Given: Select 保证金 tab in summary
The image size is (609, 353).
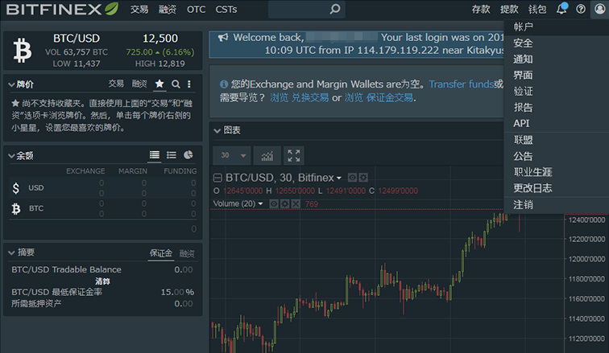Looking at the screenshot, I should pos(161,253).
